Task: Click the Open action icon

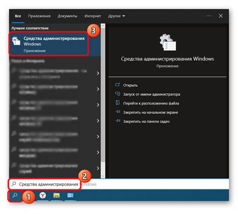Action: tap(117, 85)
